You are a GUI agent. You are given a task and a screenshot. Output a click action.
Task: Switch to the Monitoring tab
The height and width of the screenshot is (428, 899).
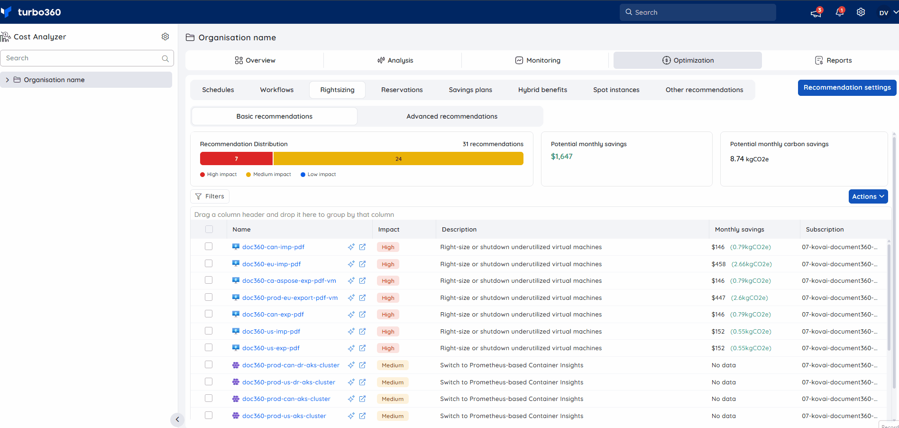point(538,60)
